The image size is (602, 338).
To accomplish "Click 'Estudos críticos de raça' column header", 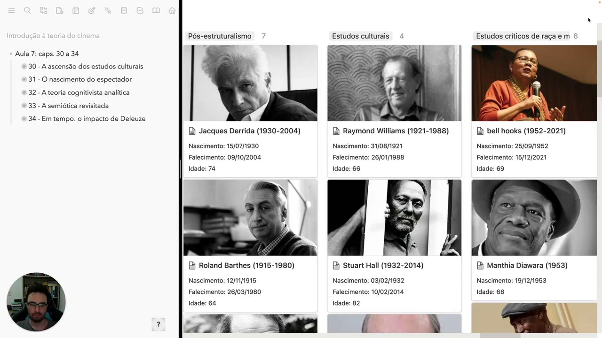I will pos(523,36).
